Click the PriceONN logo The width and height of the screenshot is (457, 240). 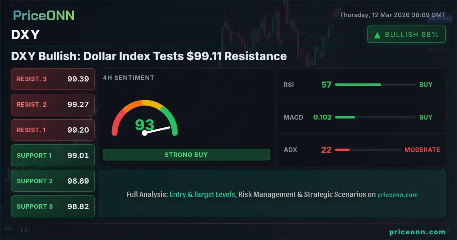point(44,15)
